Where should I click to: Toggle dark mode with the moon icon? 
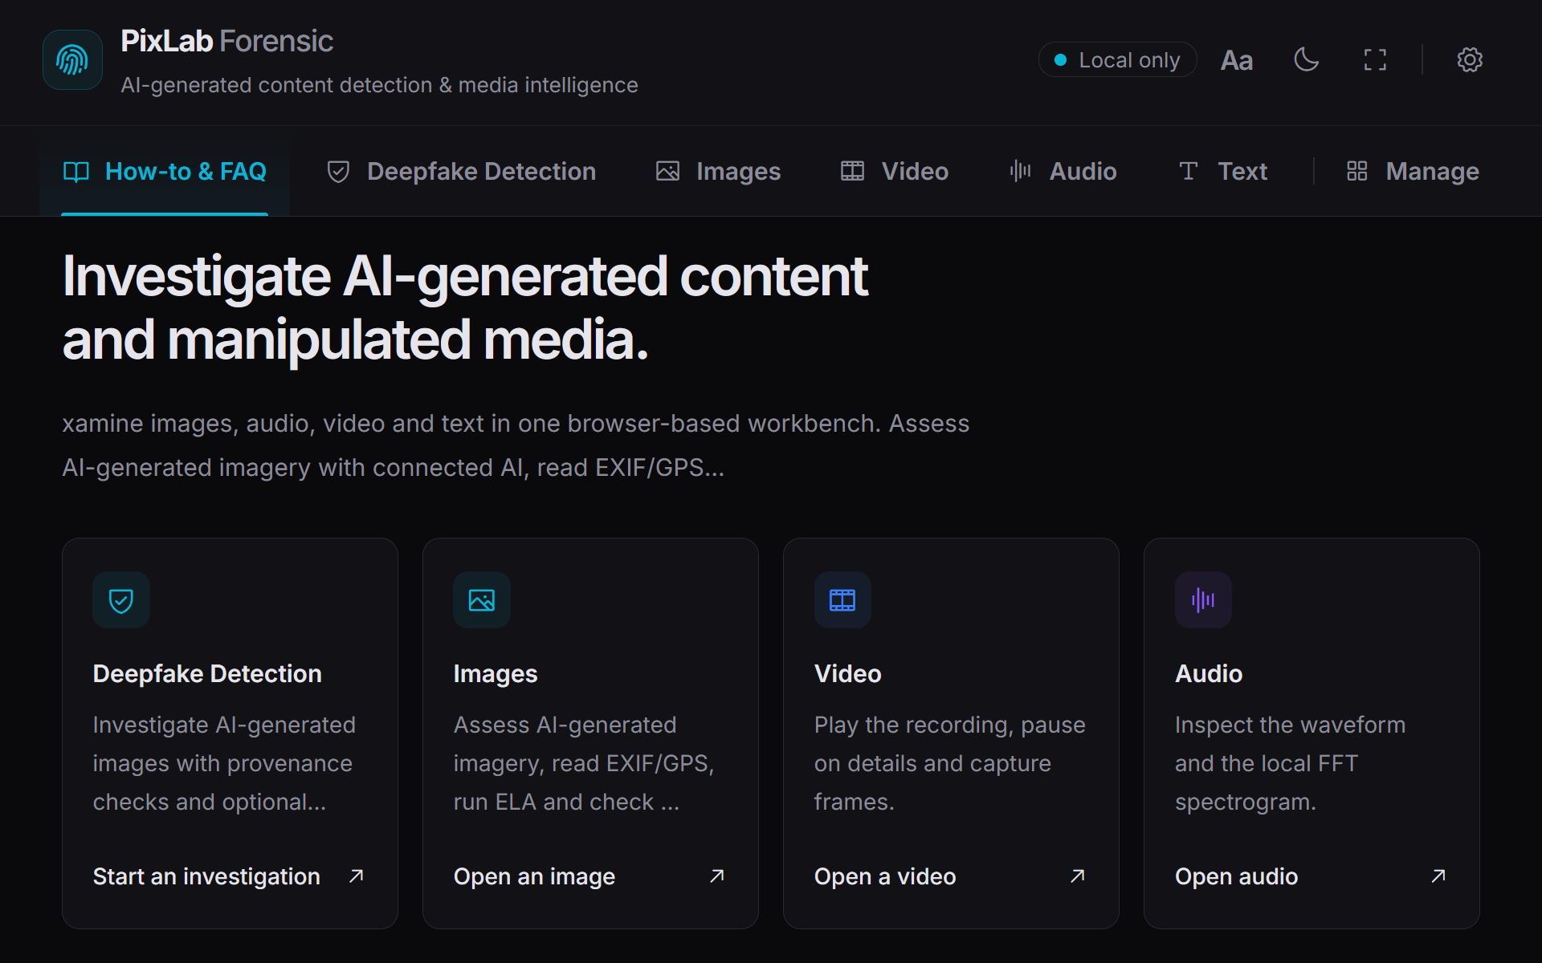coord(1307,59)
